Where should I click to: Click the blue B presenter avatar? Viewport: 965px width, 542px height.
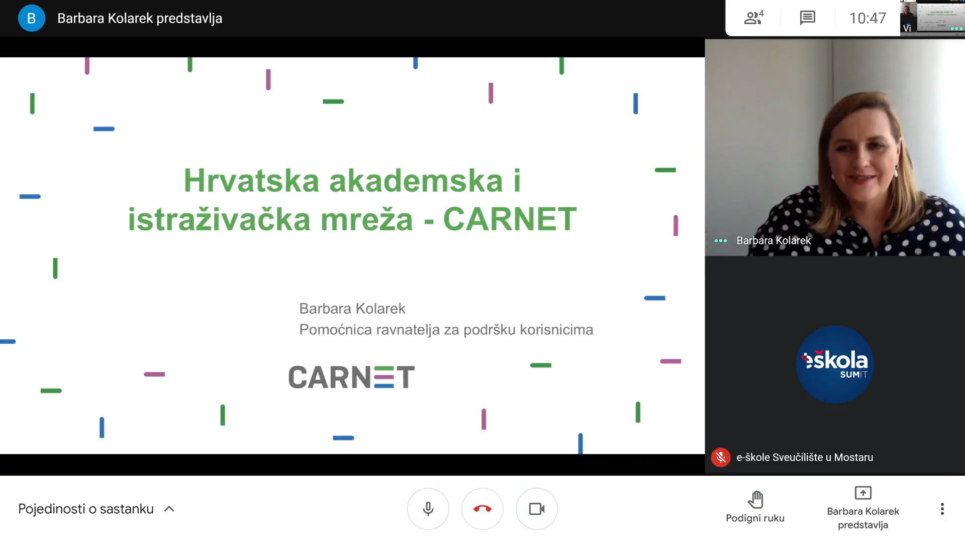(x=32, y=18)
